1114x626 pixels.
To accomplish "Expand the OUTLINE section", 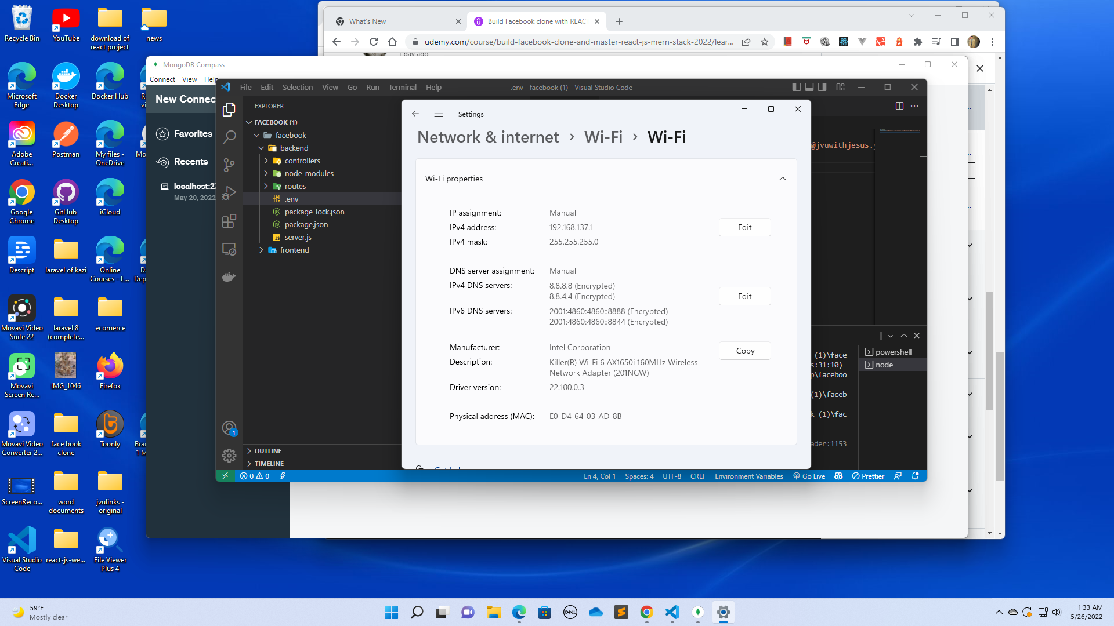I will click(x=322, y=451).
